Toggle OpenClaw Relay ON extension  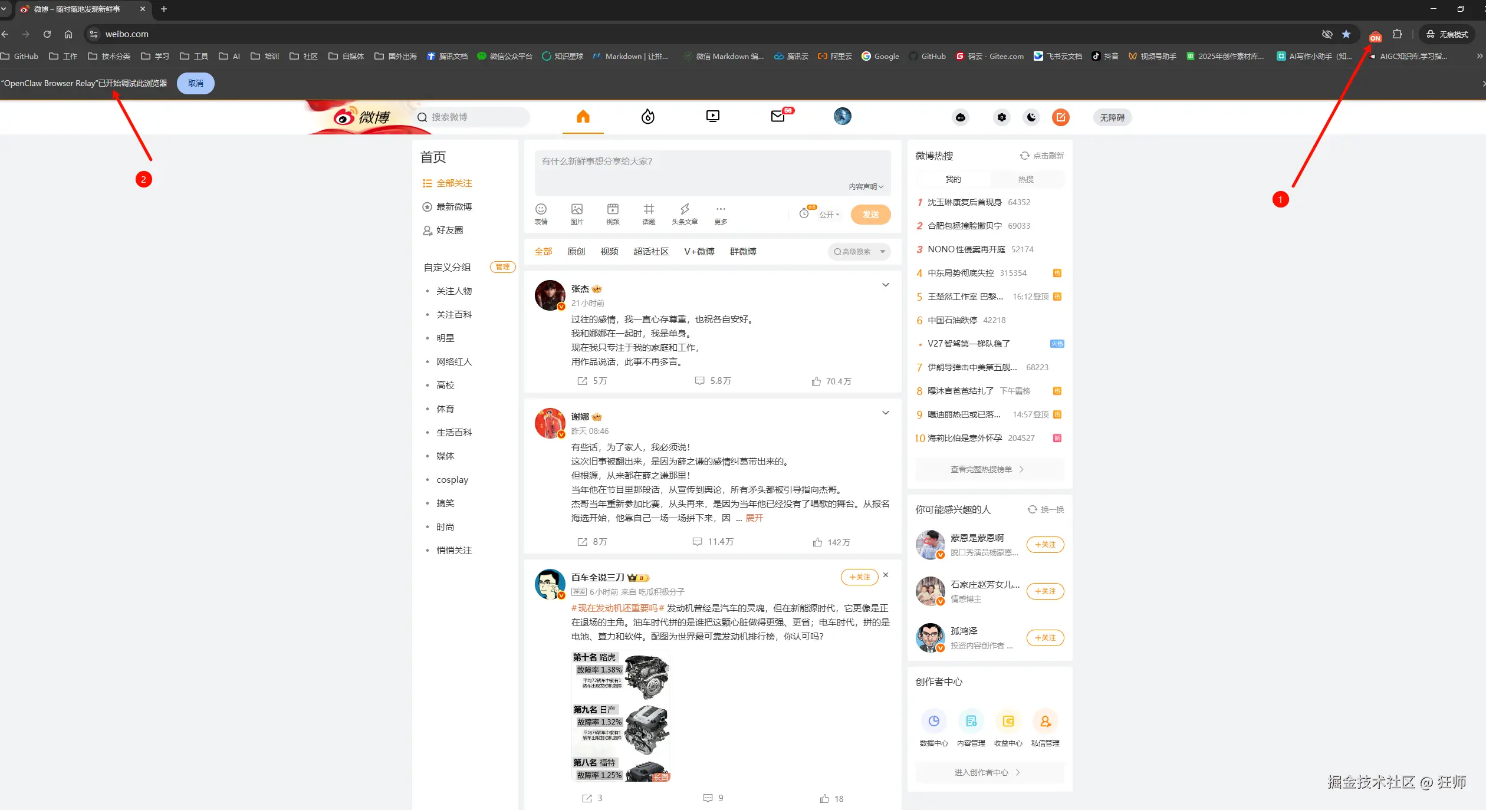[1375, 35]
